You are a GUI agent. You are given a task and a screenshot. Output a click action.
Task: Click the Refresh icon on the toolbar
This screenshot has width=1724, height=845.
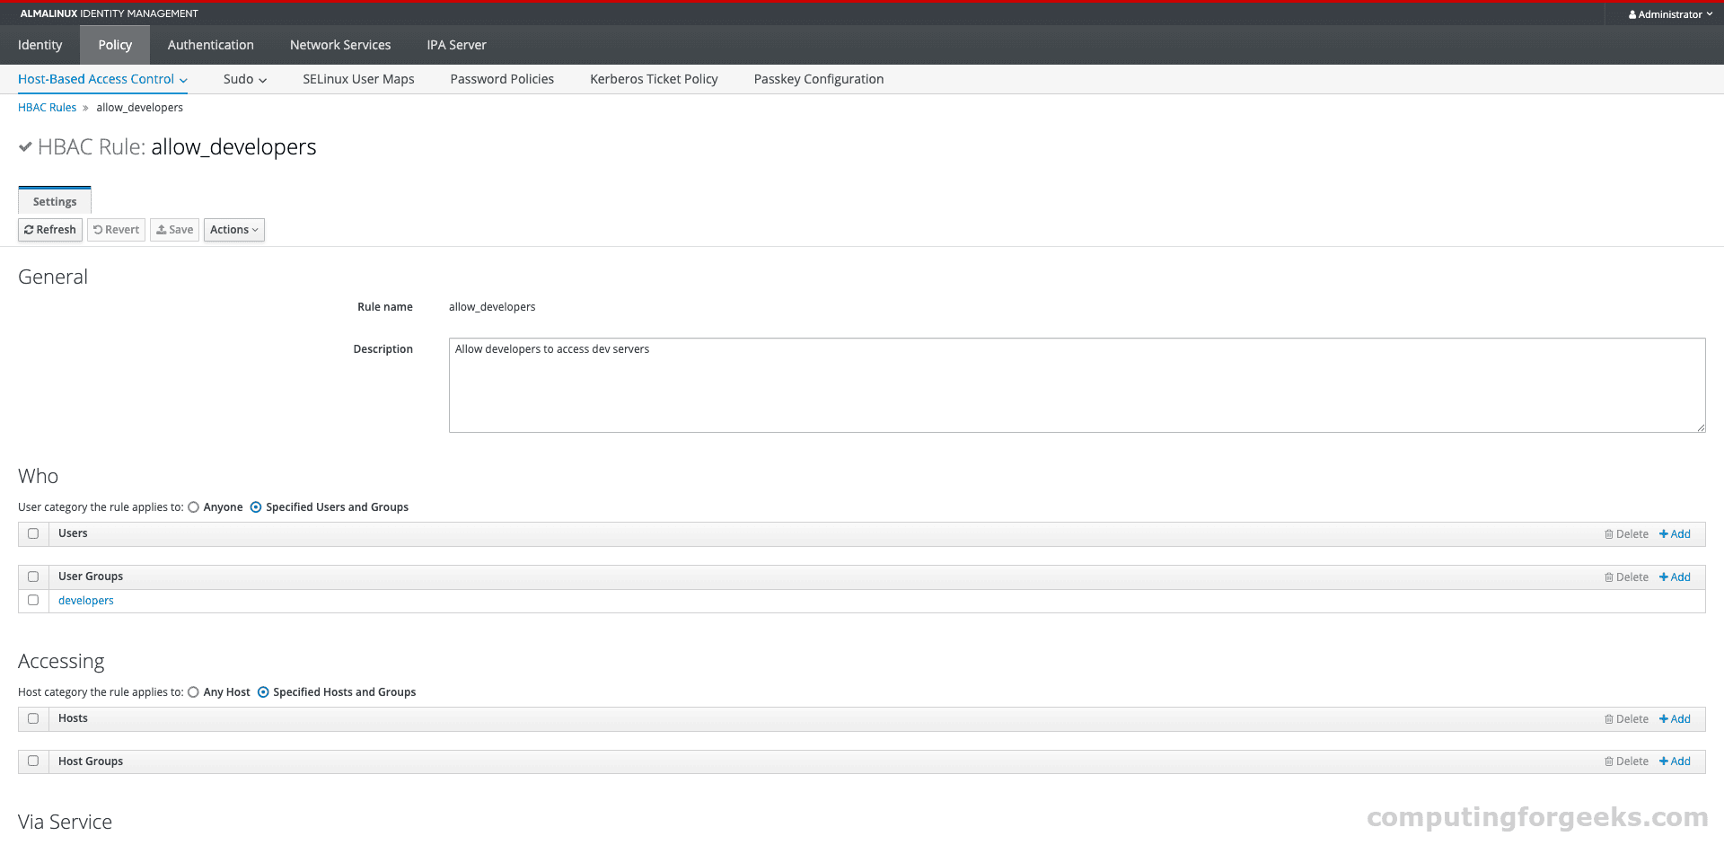tap(31, 230)
